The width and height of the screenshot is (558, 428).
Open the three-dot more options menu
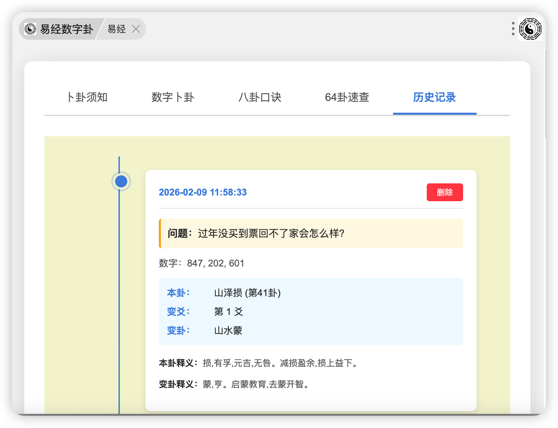[x=513, y=29]
